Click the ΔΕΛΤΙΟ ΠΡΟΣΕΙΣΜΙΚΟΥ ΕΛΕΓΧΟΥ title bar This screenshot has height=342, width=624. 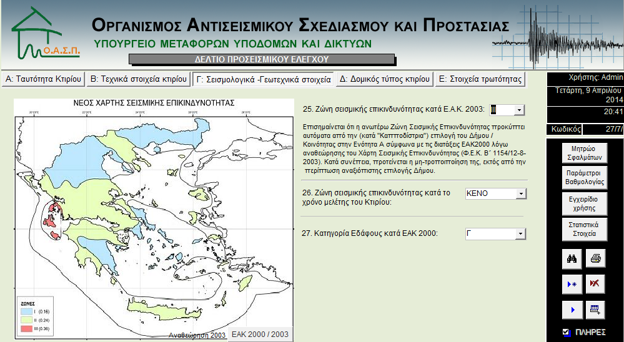(x=262, y=59)
